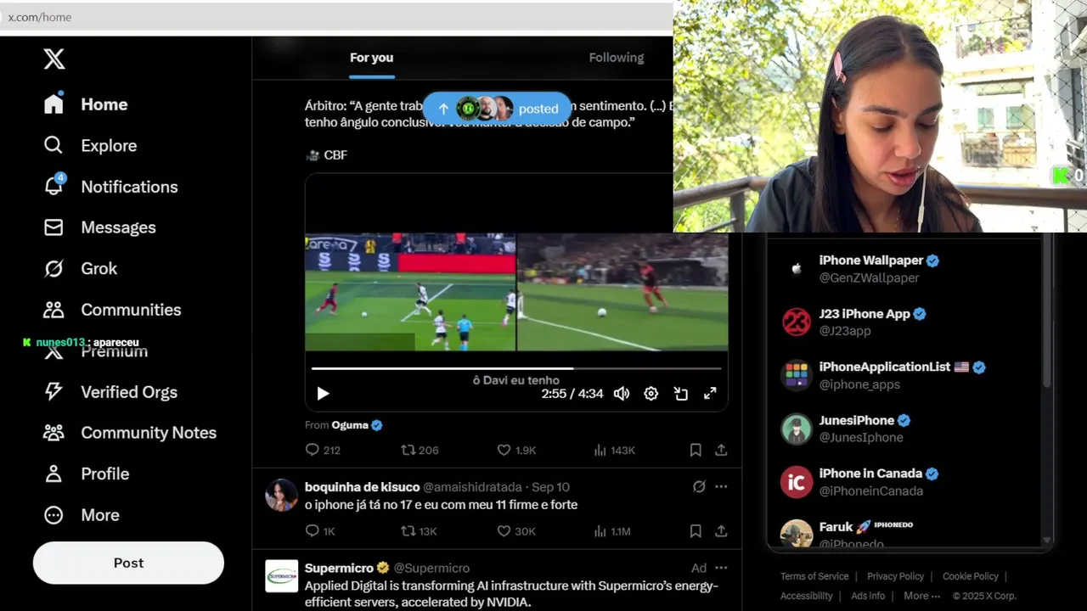
Task: Repost the video post with 206 reposts
Action: point(420,450)
